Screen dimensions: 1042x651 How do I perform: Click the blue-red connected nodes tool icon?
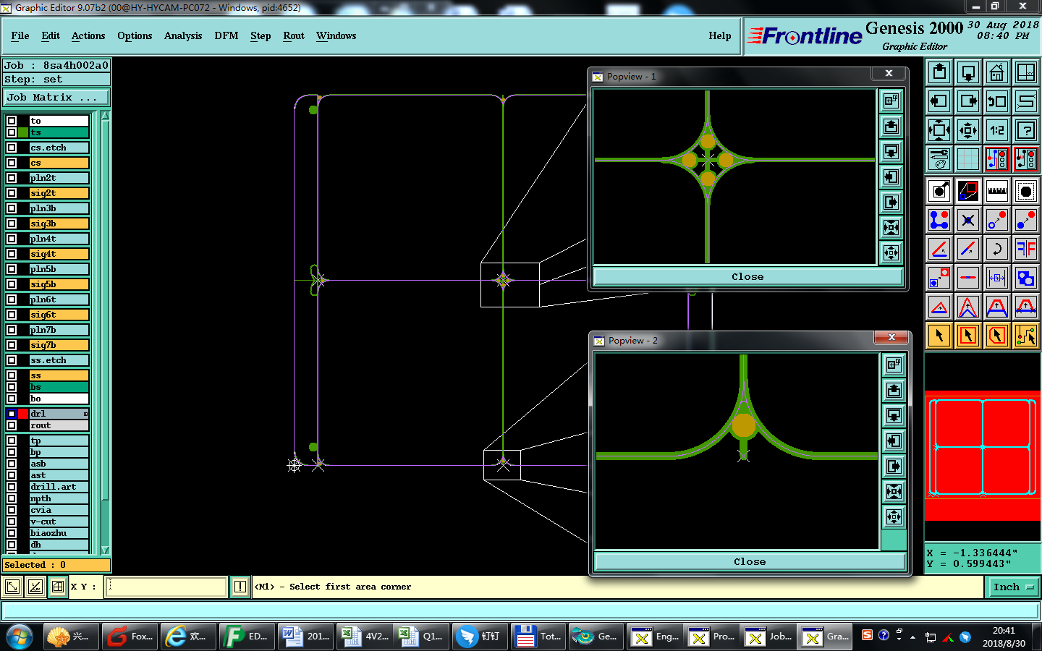[x=939, y=220]
